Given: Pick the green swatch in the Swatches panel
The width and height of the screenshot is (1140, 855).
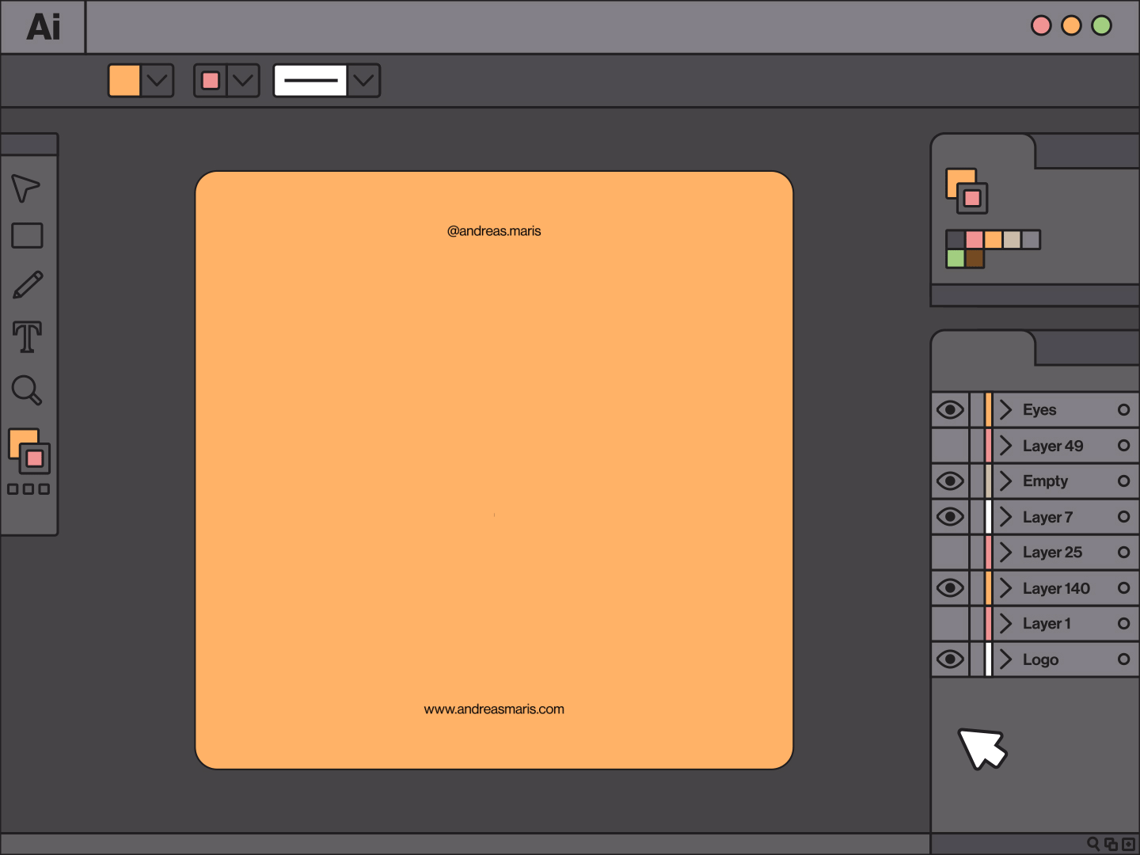Looking at the screenshot, I should click(956, 257).
